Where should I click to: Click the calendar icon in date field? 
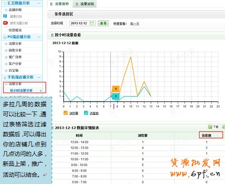pyautogui.click(x=92, y=23)
